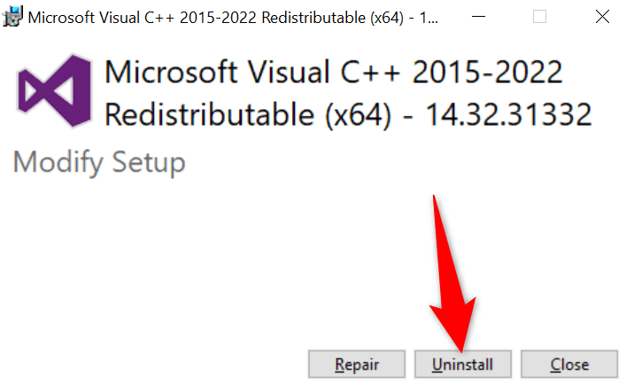Click the word "Setup" under the logo
This screenshot has width=626, height=386.
click(x=151, y=163)
